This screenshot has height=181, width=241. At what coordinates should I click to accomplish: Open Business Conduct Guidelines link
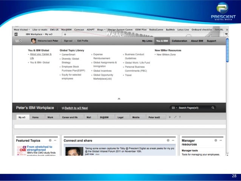[134, 56]
